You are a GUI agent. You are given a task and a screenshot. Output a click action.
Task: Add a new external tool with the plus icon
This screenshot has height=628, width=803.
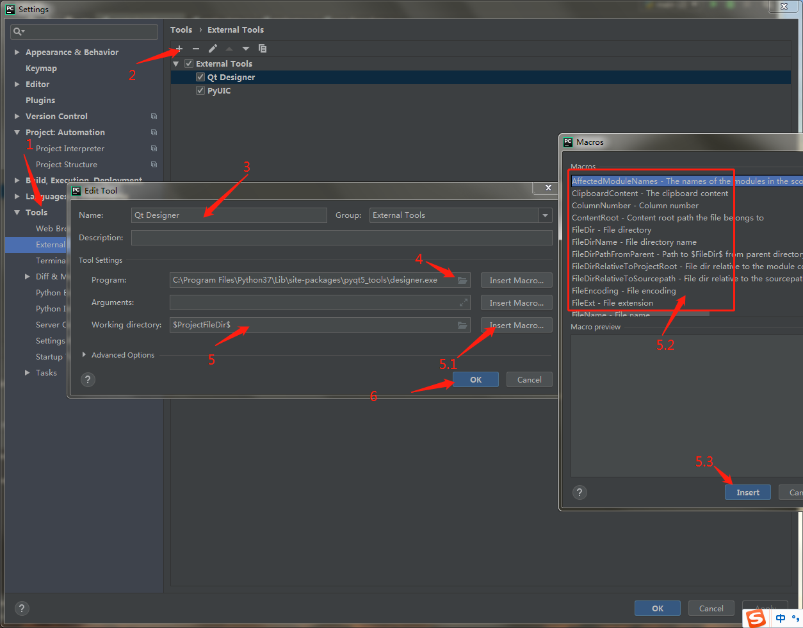tap(179, 48)
